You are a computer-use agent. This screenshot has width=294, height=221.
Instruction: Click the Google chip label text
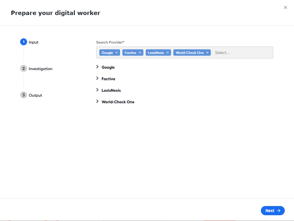[107, 53]
